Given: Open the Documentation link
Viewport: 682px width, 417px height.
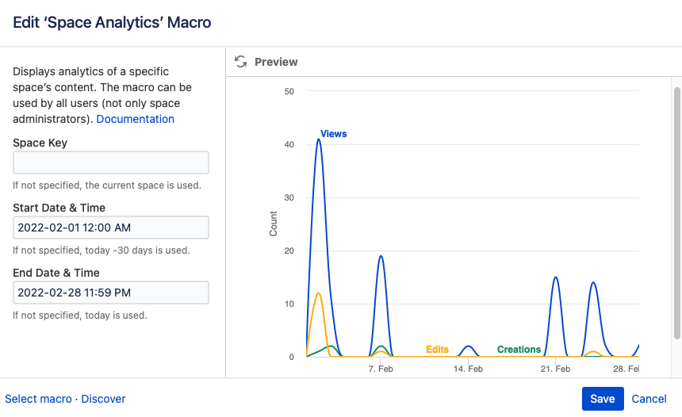Looking at the screenshot, I should point(135,119).
